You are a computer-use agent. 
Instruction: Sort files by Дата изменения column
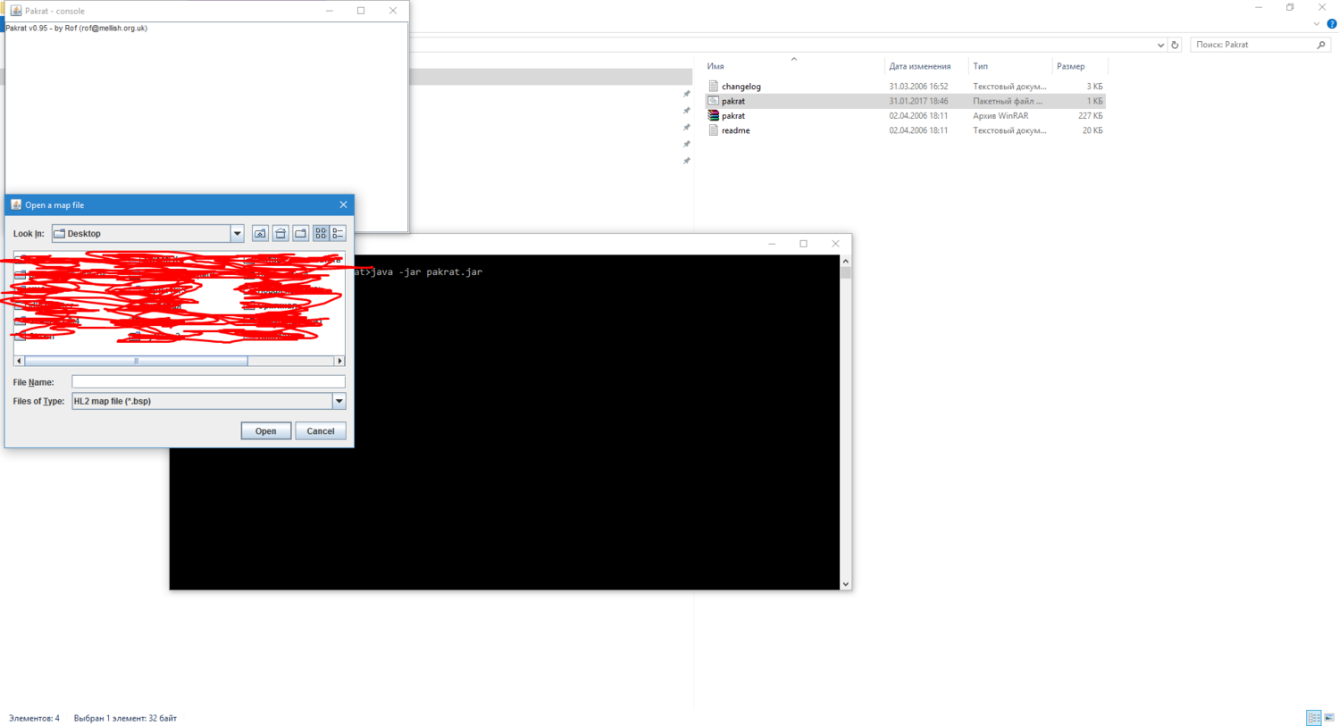[x=919, y=66]
